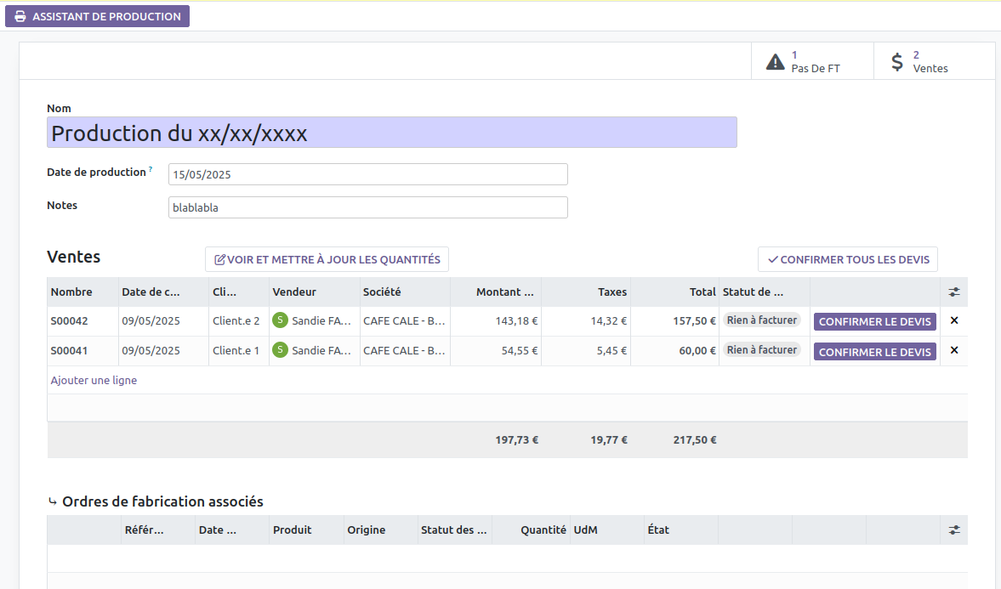This screenshot has width=1001, height=589.
Task: Click Rien à facturer badge for S00041
Action: [x=762, y=349]
